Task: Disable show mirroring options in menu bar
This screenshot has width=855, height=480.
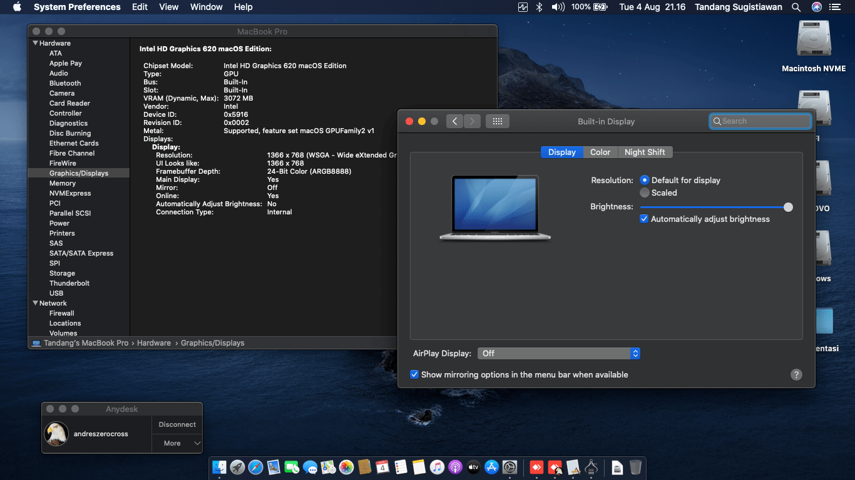Action: pos(414,374)
